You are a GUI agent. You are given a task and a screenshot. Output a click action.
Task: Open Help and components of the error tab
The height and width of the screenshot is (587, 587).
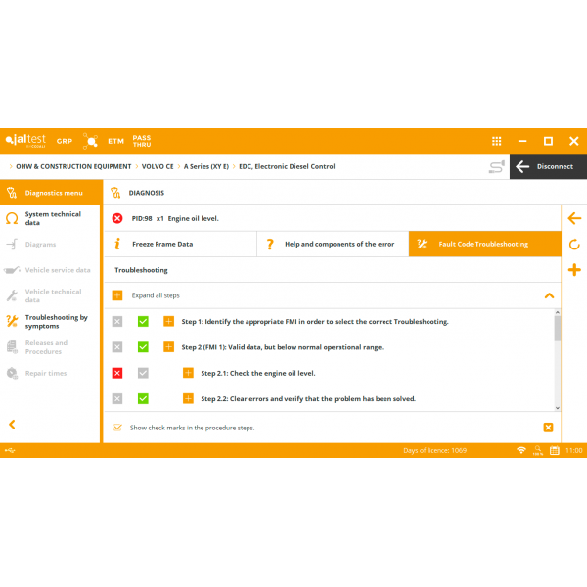click(x=332, y=244)
